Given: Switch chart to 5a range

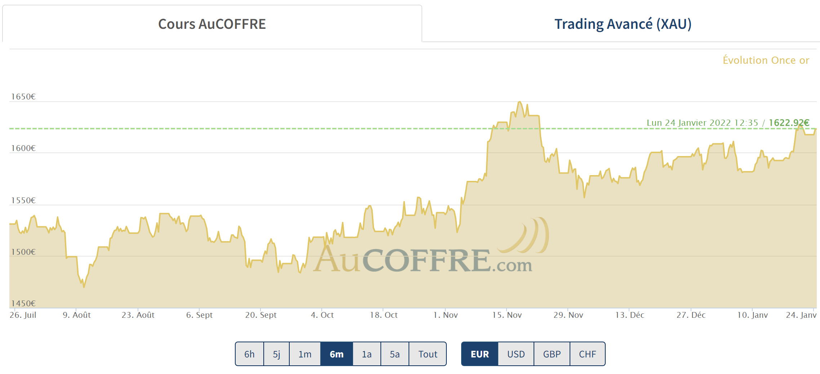Looking at the screenshot, I should [395, 354].
